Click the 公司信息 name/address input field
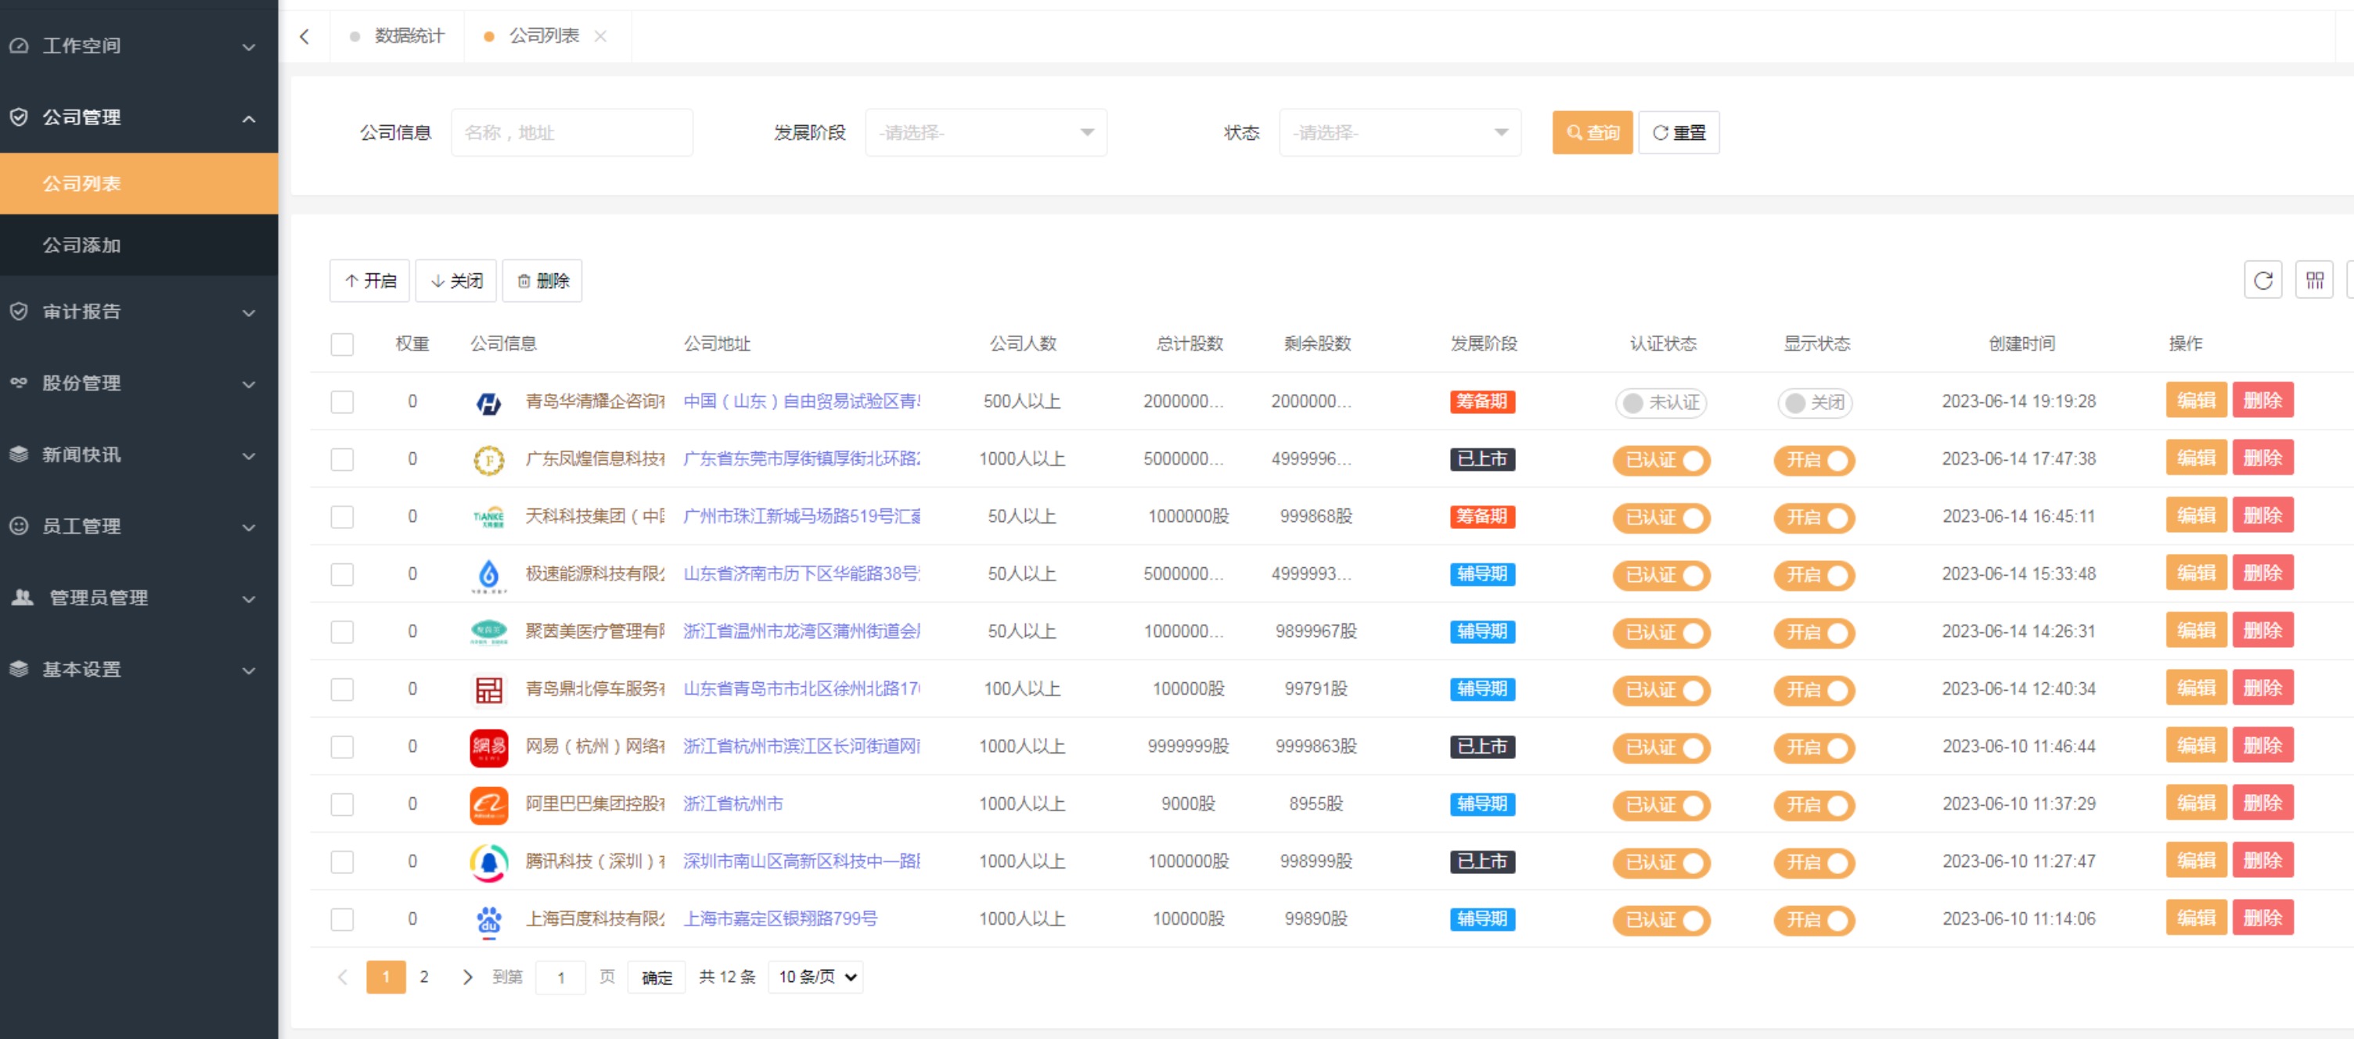2354x1039 pixels. 571,132
